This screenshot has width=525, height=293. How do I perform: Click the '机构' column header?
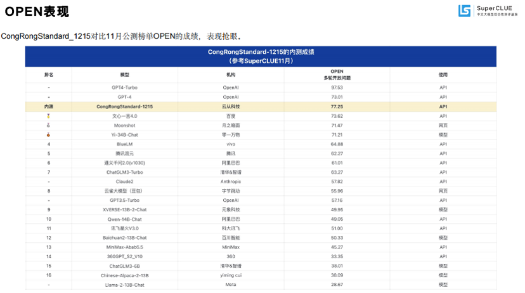[231, 75]
